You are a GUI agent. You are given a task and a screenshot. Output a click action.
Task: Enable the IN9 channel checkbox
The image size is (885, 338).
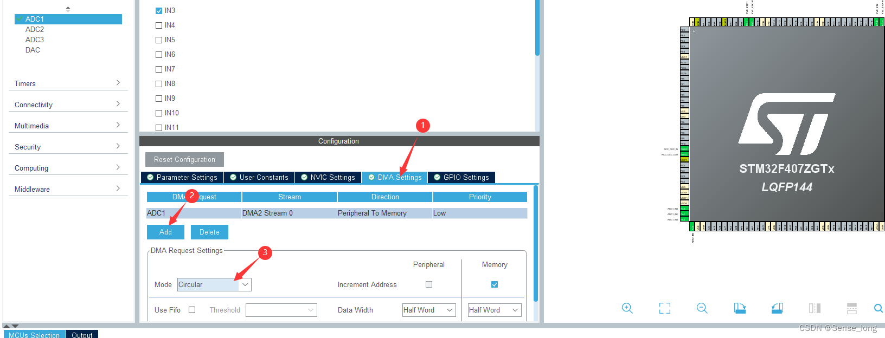[159, 99]
